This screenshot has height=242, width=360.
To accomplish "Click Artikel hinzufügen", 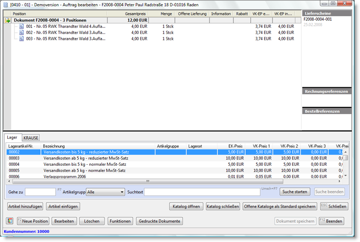I will pos(25,207).
